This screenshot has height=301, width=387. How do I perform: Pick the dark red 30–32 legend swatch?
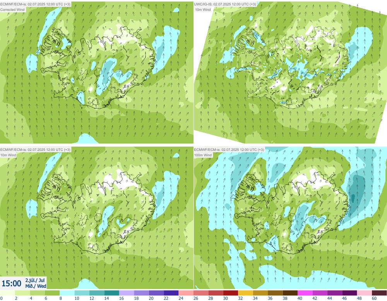[x=231, y=293]
